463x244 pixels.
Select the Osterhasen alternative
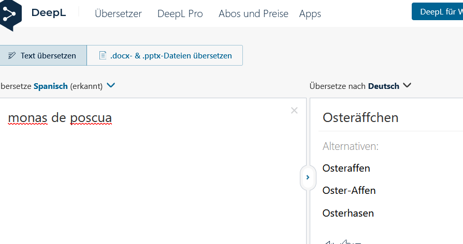coord(348,213)
